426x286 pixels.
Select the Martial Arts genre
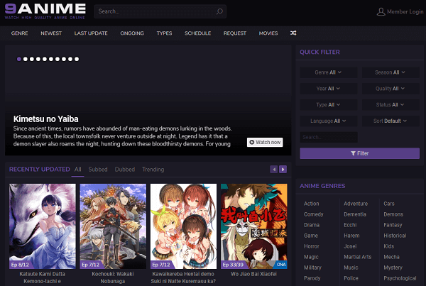[x=358, y=257]
